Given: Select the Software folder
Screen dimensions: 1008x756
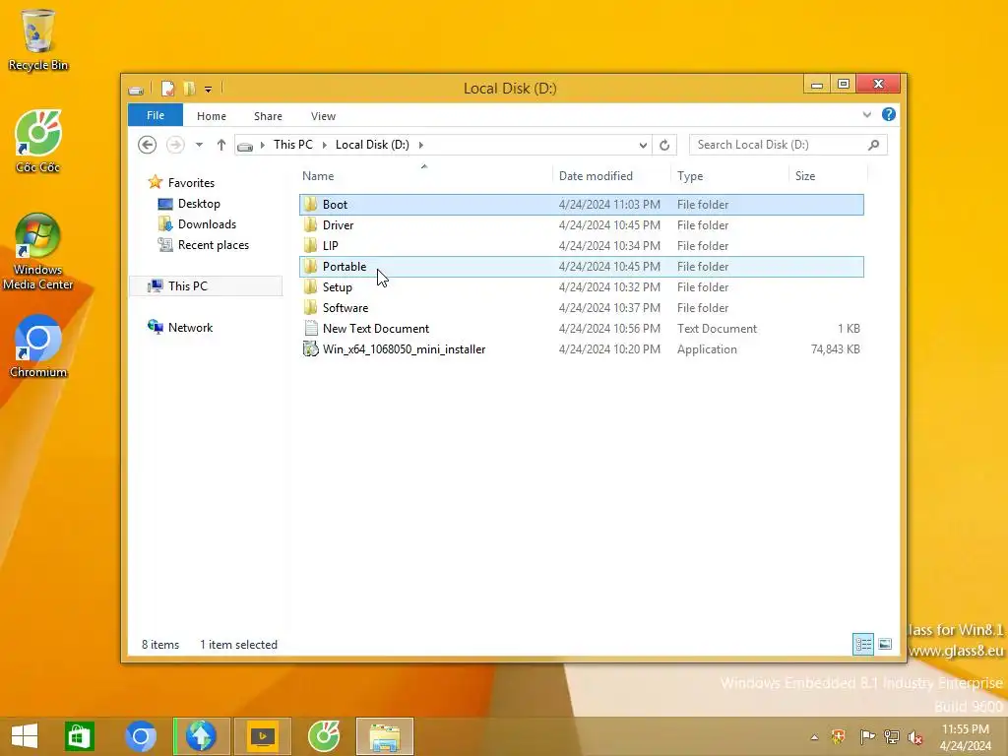Looking at the screenshot, I should coord(581,307).
